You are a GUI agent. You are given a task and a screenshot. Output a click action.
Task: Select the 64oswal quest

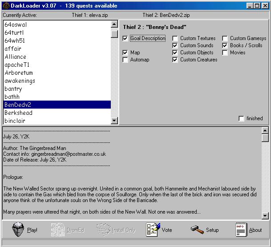(x=57, y=25)
